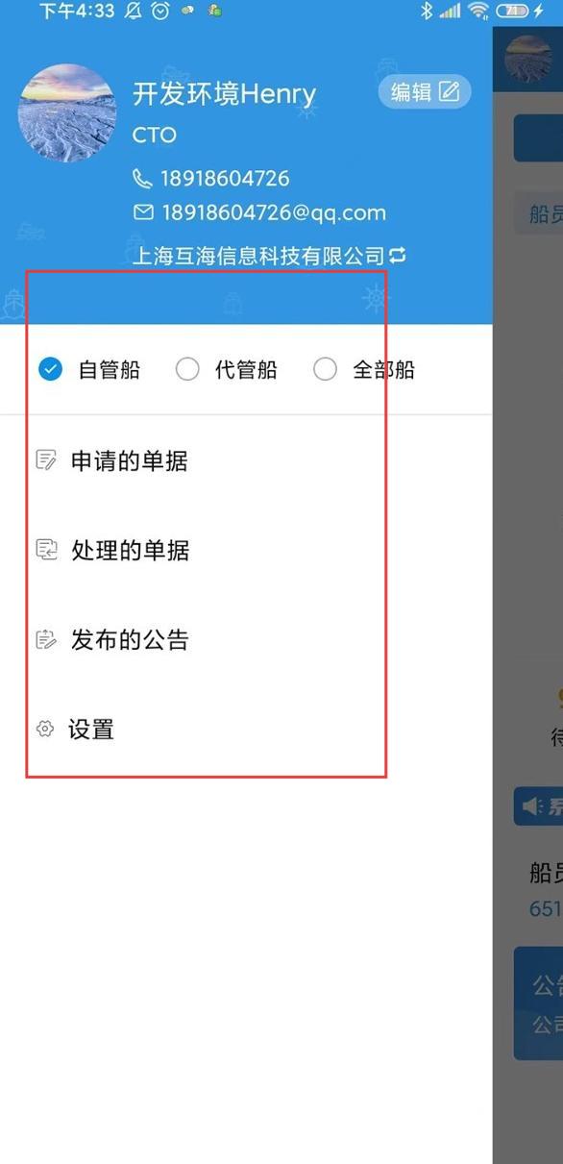Screen dimensions: 563x1164
Task: Tap the 设置 gear icon
Action: [44, 730]
